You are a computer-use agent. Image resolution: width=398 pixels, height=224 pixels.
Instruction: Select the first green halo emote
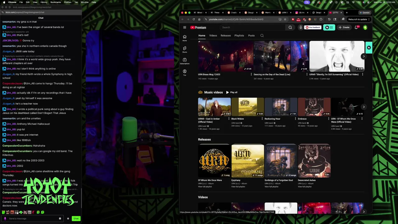3,212
